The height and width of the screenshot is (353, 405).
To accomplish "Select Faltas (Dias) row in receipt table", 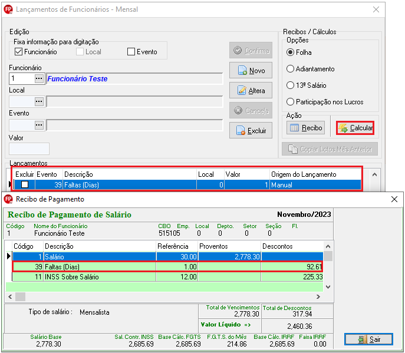I will pos(167,267).
